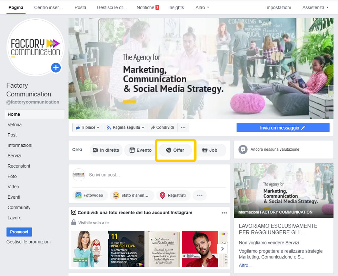
Task: Click Ancora nessuna valutazione rating box
Action: pos(284,150)
